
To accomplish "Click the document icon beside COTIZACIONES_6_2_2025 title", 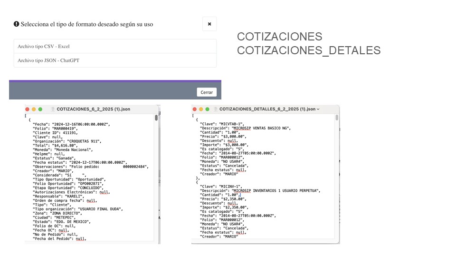I will pyautogui.click(x=53, y=109).
